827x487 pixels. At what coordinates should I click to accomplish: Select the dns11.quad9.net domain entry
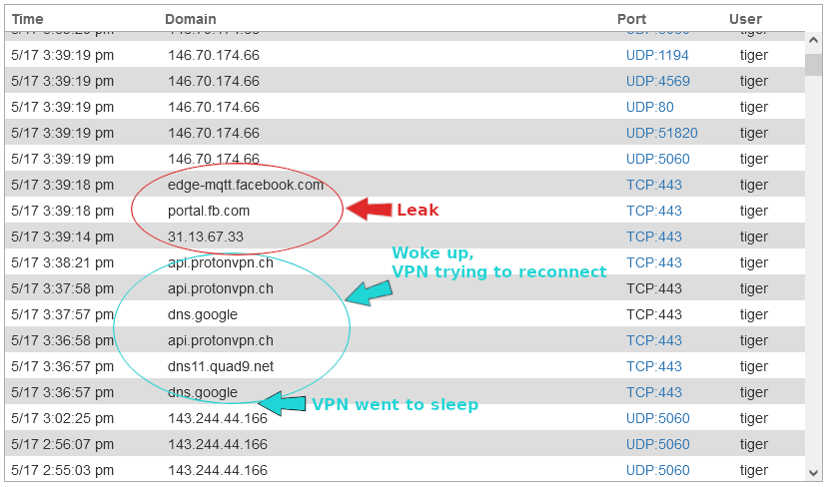click(221, 366)
